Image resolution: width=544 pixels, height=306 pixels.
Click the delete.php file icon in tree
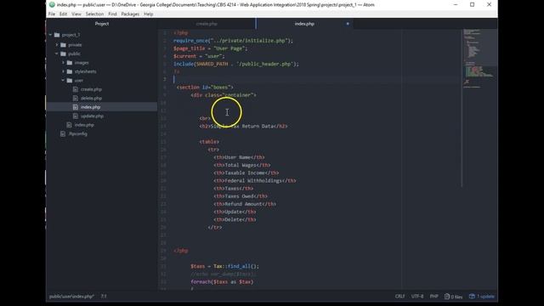coord(76,99)
